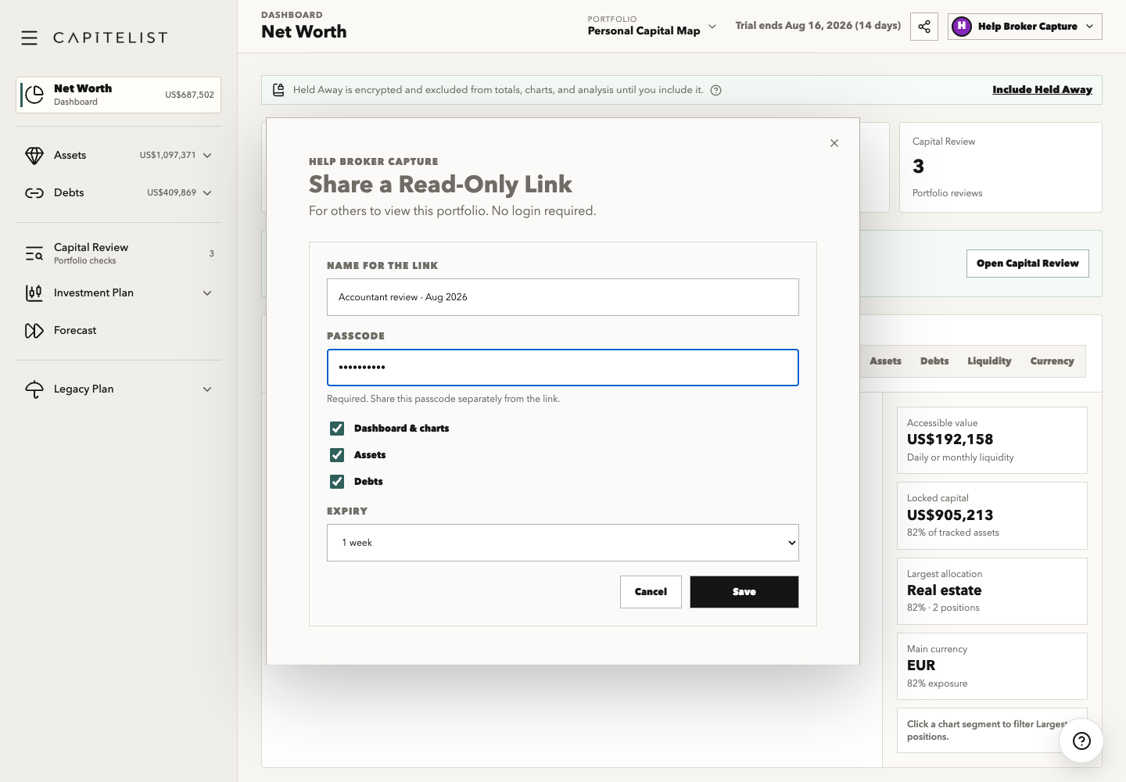Click the Held Away lock clipboard icon

coord(278,90)
